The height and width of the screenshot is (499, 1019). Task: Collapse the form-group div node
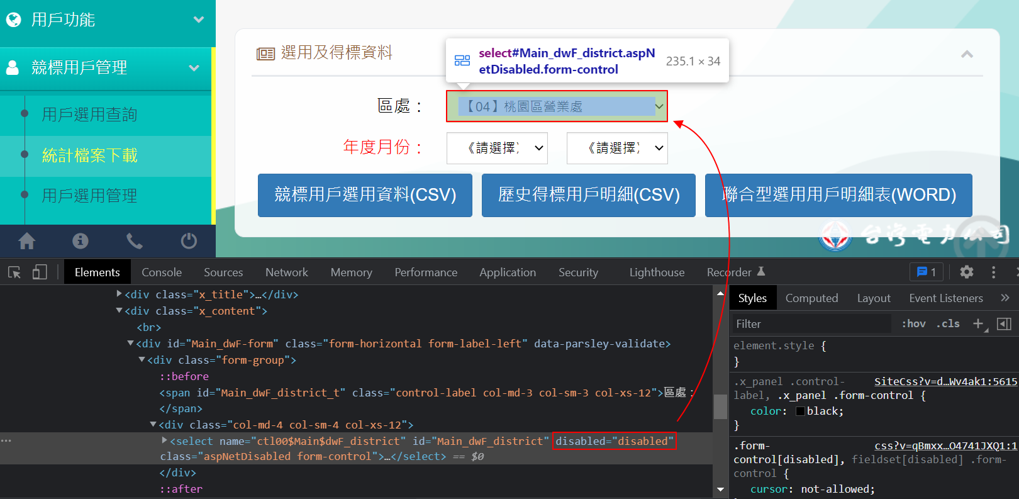click(142, 359)
